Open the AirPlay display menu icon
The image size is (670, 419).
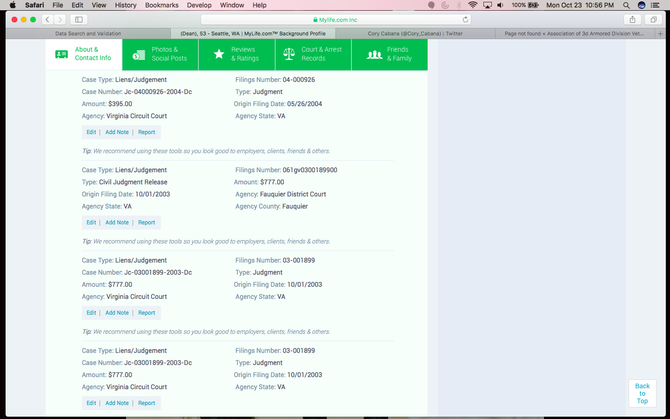487,5
